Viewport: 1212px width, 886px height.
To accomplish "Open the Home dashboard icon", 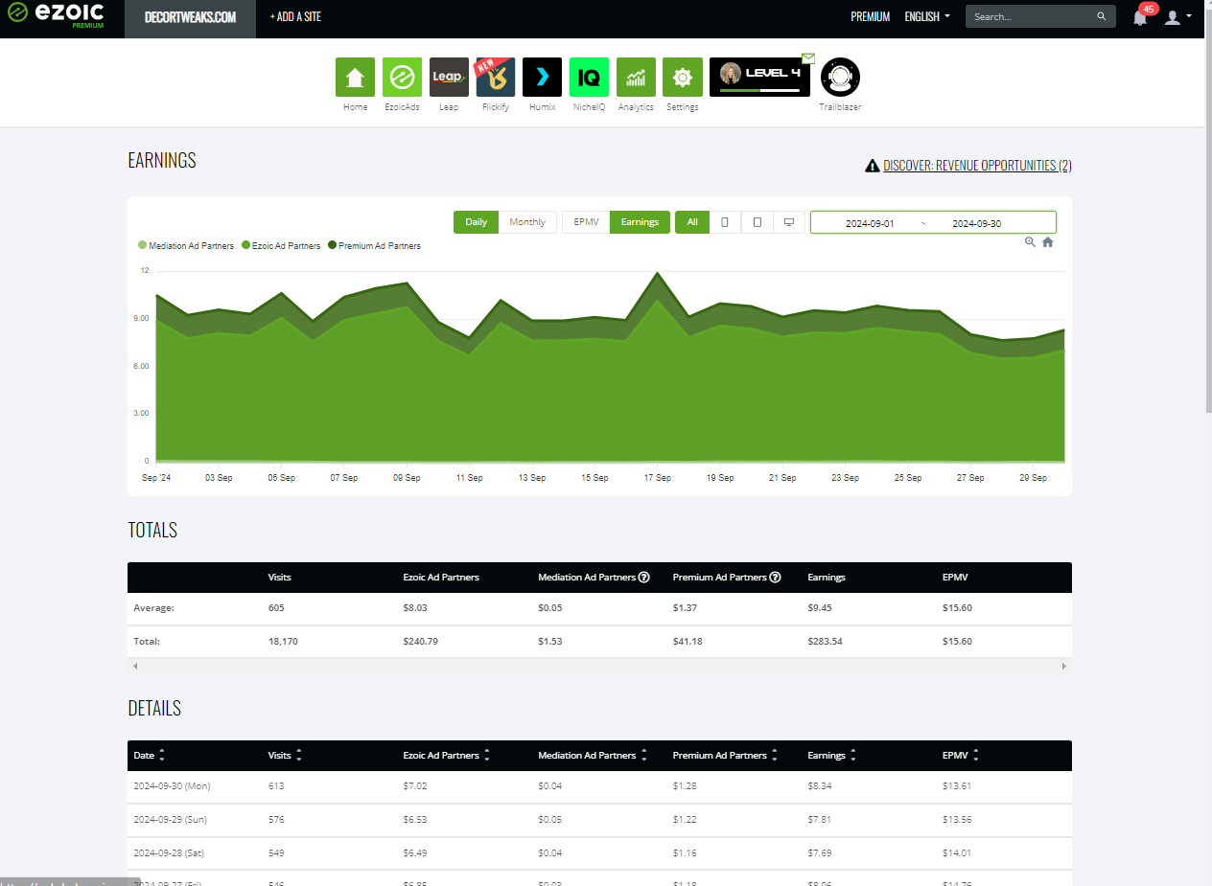I will click(x=355, y=78).
